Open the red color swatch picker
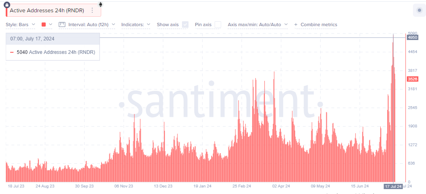426x194 pixels. [44, 25]
